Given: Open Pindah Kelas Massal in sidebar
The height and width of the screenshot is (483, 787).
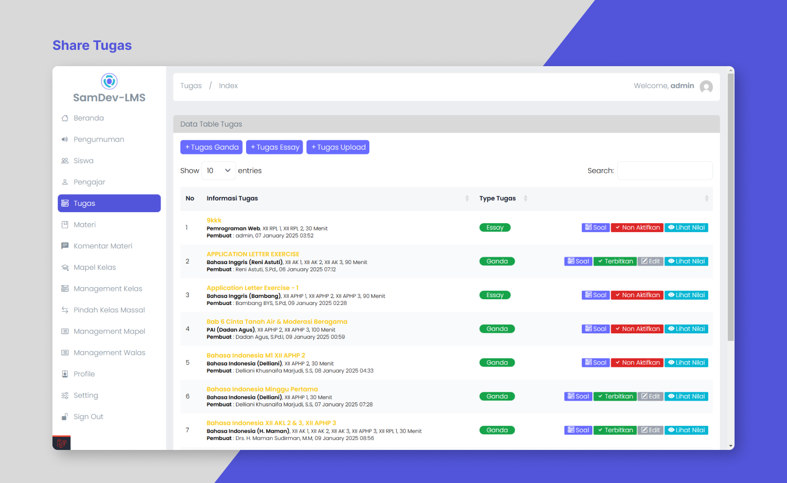Looking at the screenshot, I should 109,310.
